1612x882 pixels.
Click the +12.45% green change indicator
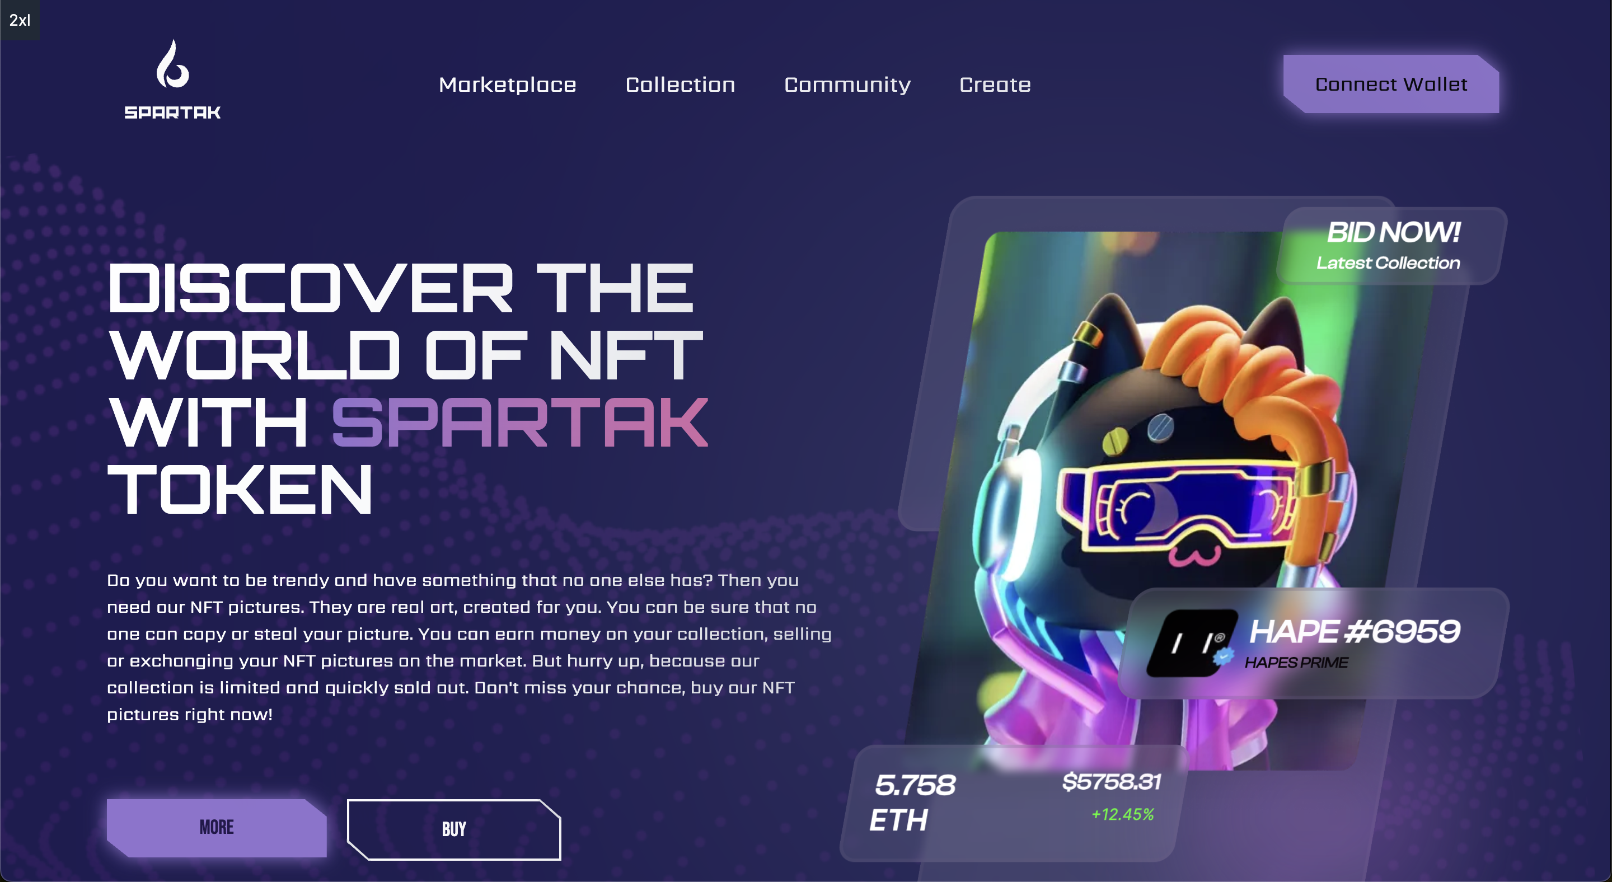click(1123, 814)
